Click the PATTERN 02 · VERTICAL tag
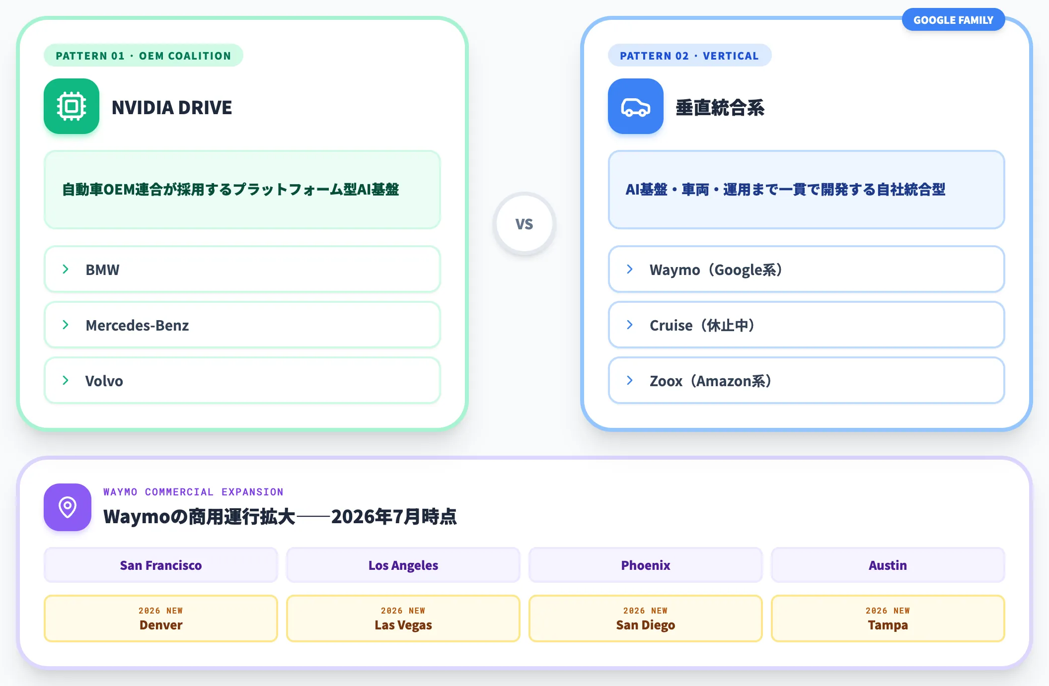 coord(689,56)
